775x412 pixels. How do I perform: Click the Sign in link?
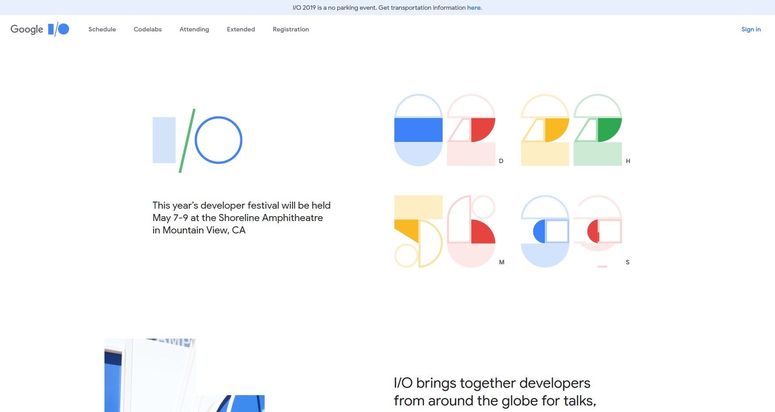pos(751,29)
